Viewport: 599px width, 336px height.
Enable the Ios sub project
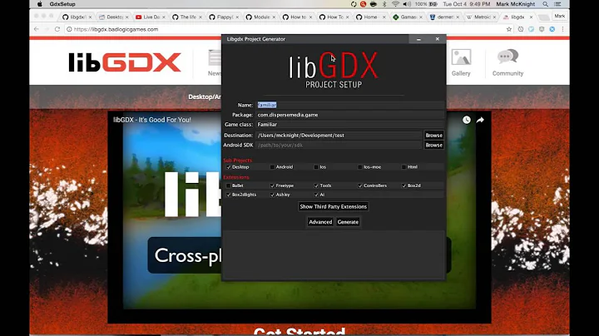point(316,167)
